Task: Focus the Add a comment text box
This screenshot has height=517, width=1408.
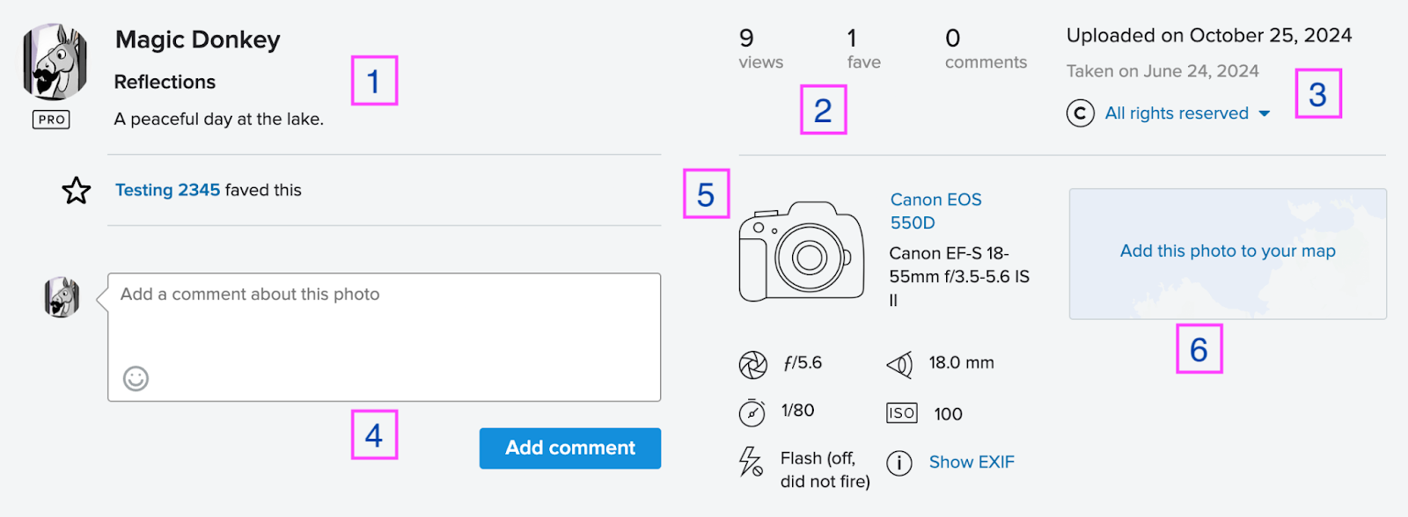Action: pos(384,337)
